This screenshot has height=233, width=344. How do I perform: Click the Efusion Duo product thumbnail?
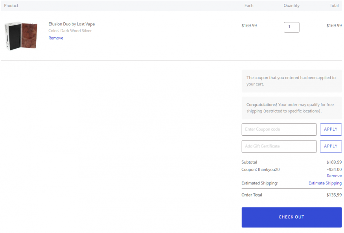coord(21,35)
